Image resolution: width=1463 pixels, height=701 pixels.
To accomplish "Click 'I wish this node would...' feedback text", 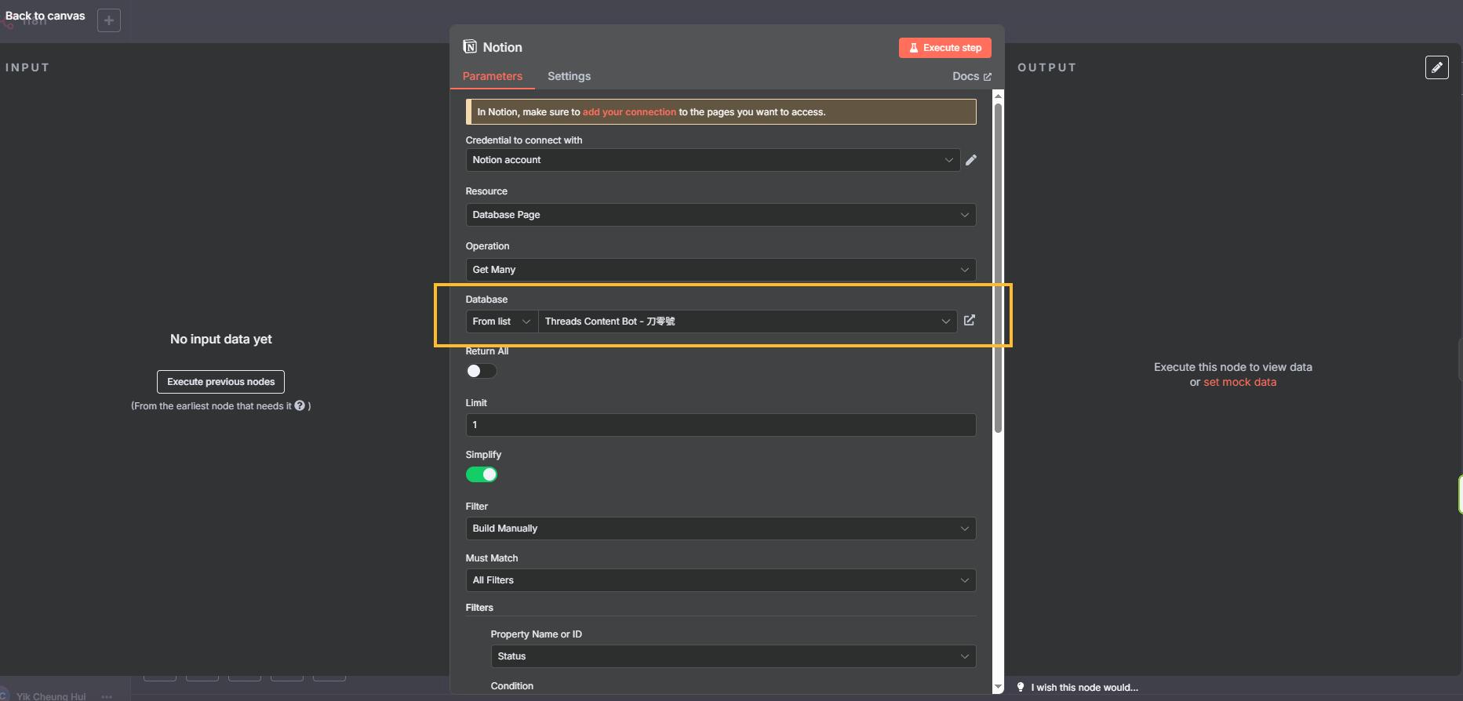I will (1084, 687).
